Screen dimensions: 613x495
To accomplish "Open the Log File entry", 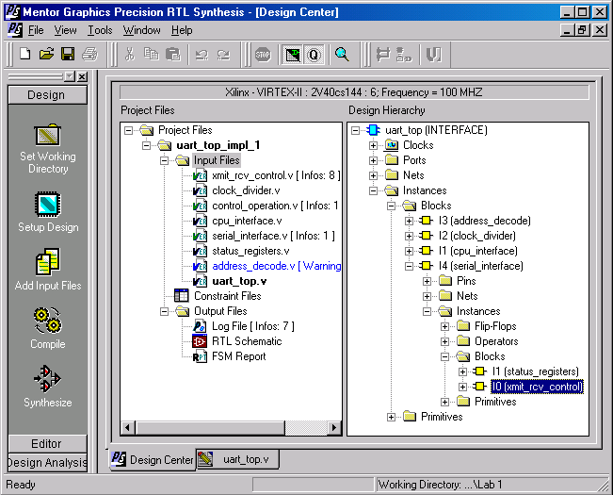I will (253, 326).
